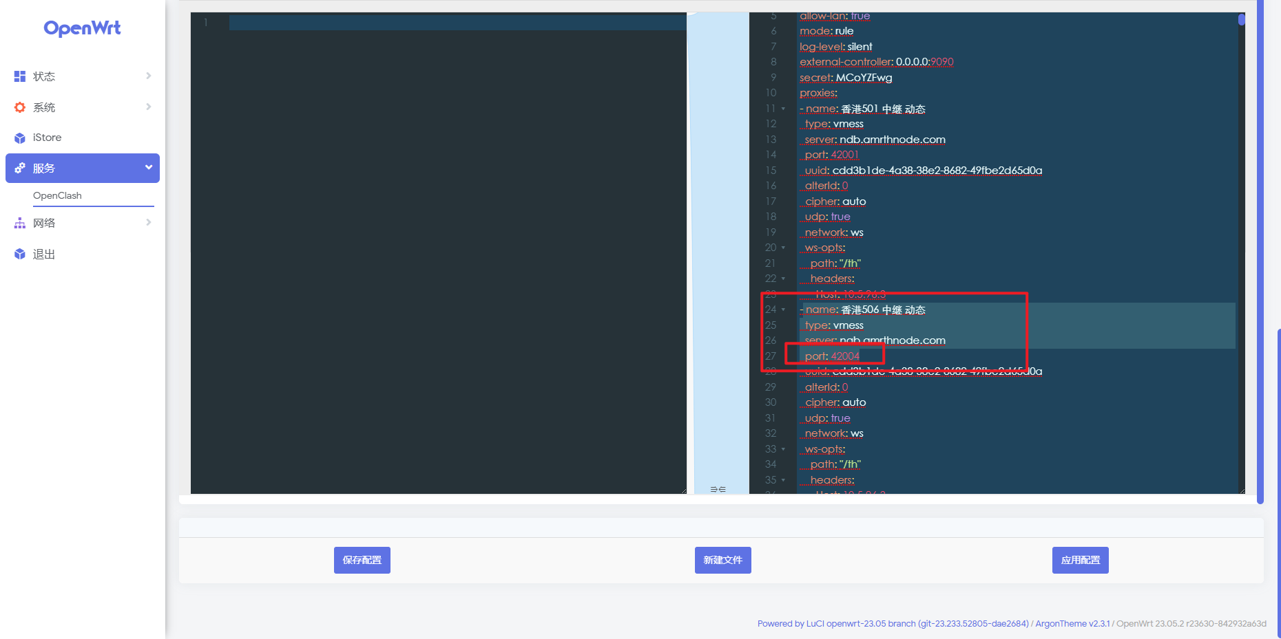The height and width of the screenshot is (639, 1281).
Task: Open the 网络 menu item
Action: tap(83, 223)
